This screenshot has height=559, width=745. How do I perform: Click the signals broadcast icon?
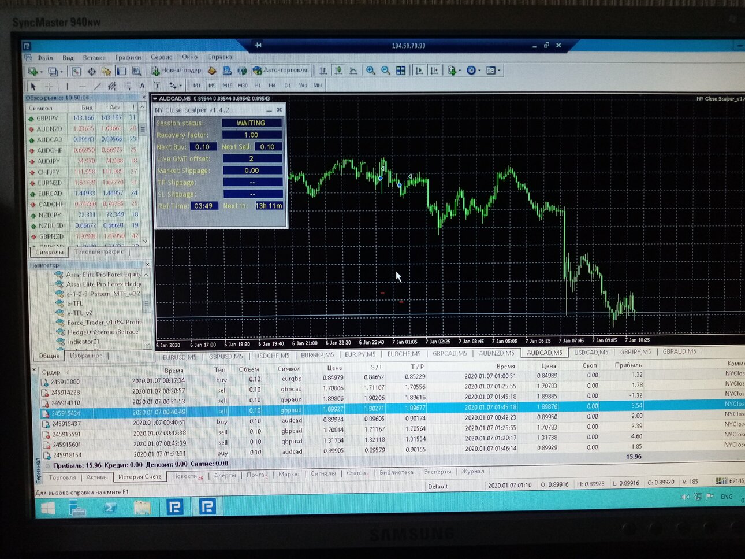click(x=242, y=71)
